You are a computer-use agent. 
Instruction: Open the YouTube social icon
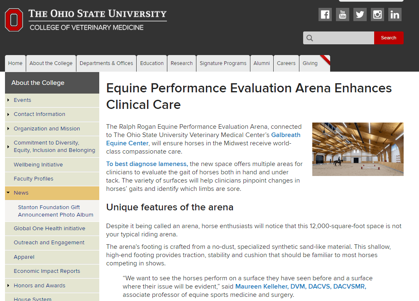point(342,14)
